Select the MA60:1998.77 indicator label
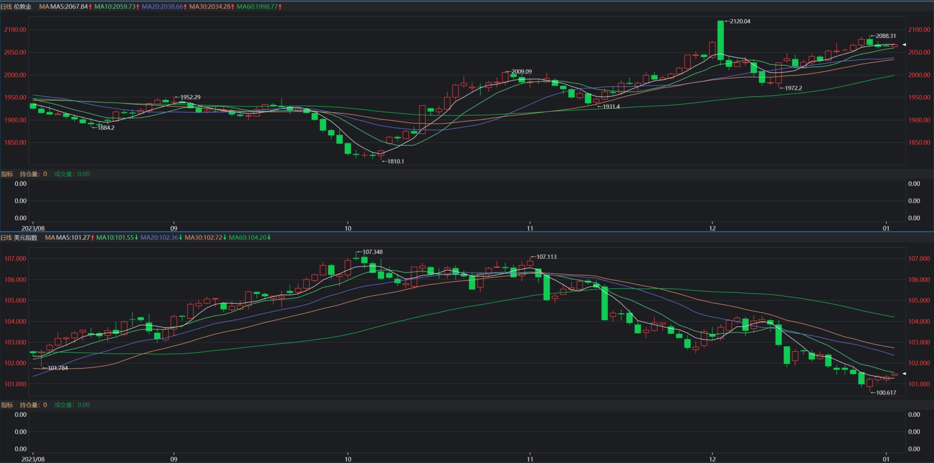This screenshot has width=934, height=463. click(x=259, y=7)
